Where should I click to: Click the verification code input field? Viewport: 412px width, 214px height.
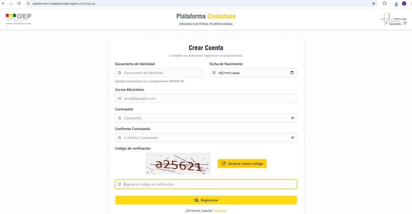pos(206,184)
